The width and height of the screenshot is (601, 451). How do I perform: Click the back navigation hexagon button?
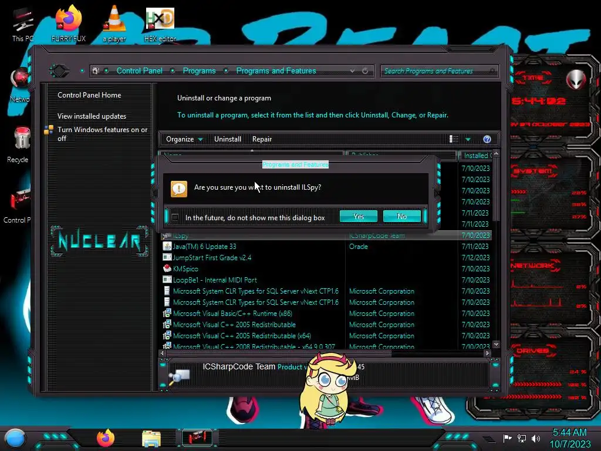pyautogui.click(x=59, y=71)
